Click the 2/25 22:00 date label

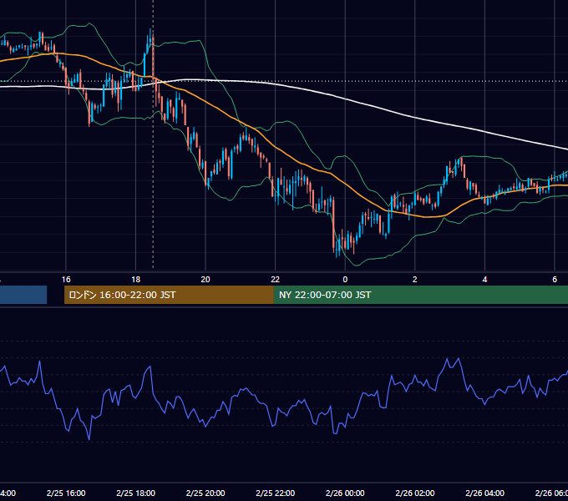pyautogui.click(x=276, y=493)
